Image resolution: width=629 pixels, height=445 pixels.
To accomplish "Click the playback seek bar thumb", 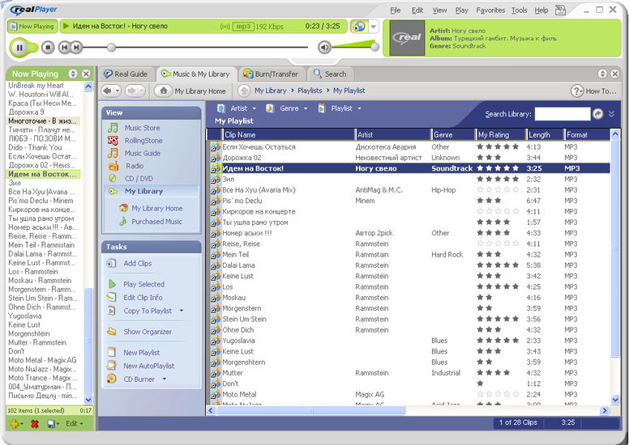I will (x=112, y=48).
